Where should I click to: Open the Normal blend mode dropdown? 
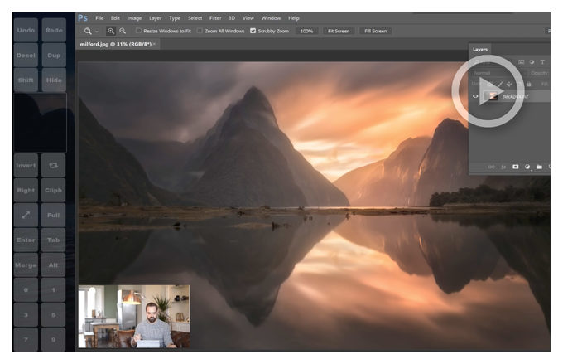[x=498, y=73]
